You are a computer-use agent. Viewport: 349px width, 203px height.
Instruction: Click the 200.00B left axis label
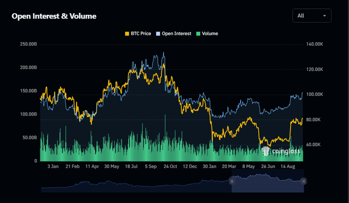(29, 67)
